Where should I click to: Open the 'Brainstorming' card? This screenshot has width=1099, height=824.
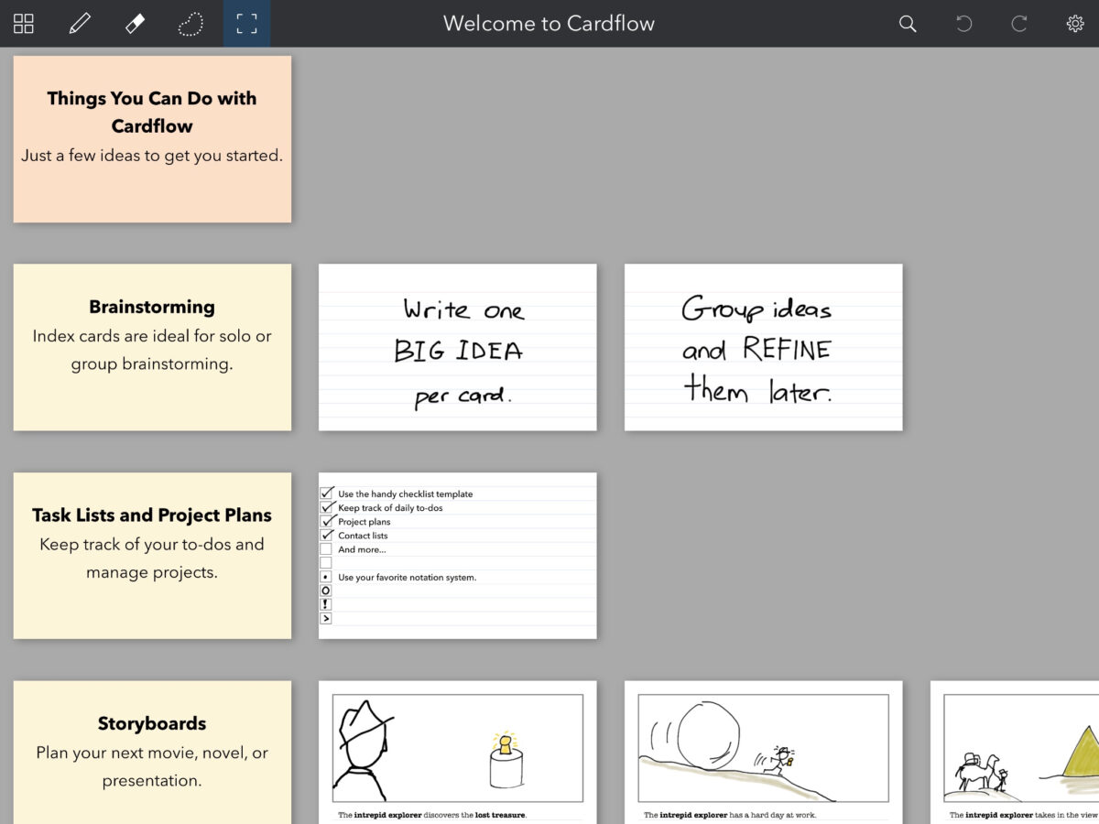coord(152,347)
